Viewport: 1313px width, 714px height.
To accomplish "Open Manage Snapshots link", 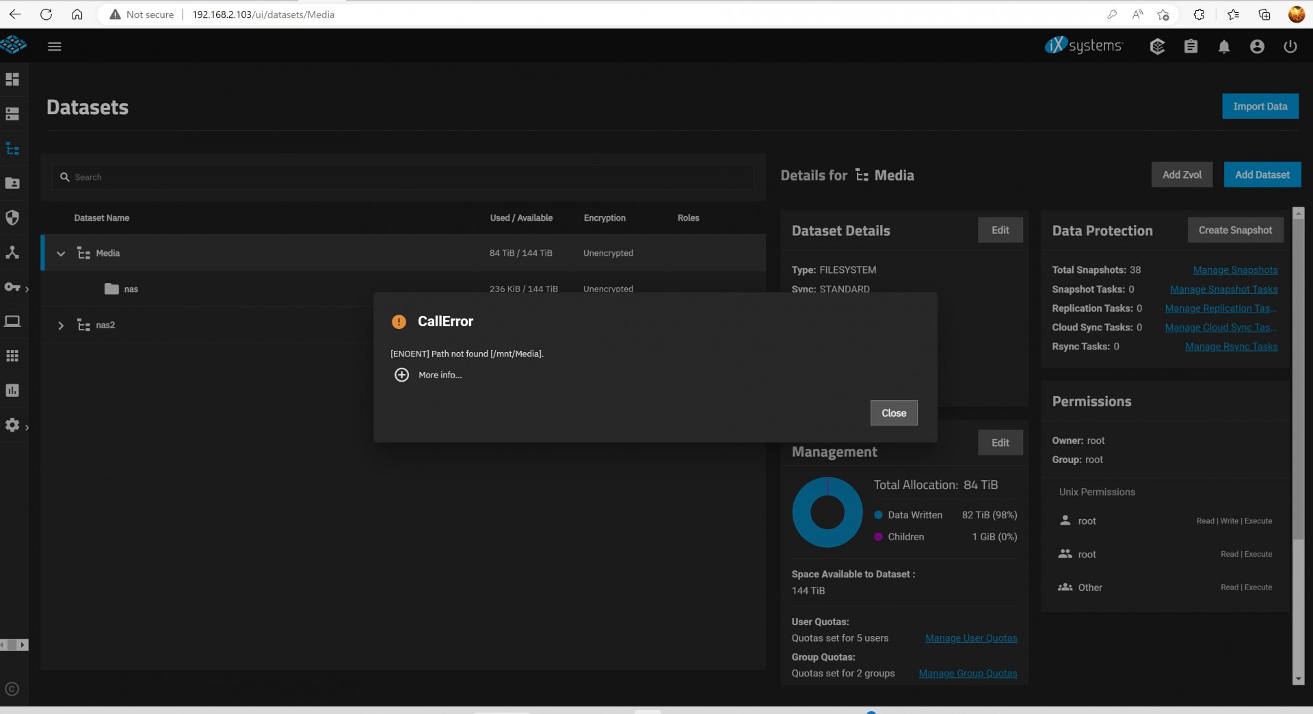I will click(1235, 270).
